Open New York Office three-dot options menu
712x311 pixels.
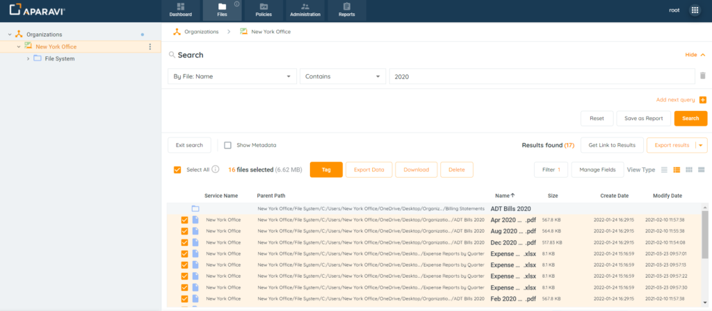[x=149, y=47]
